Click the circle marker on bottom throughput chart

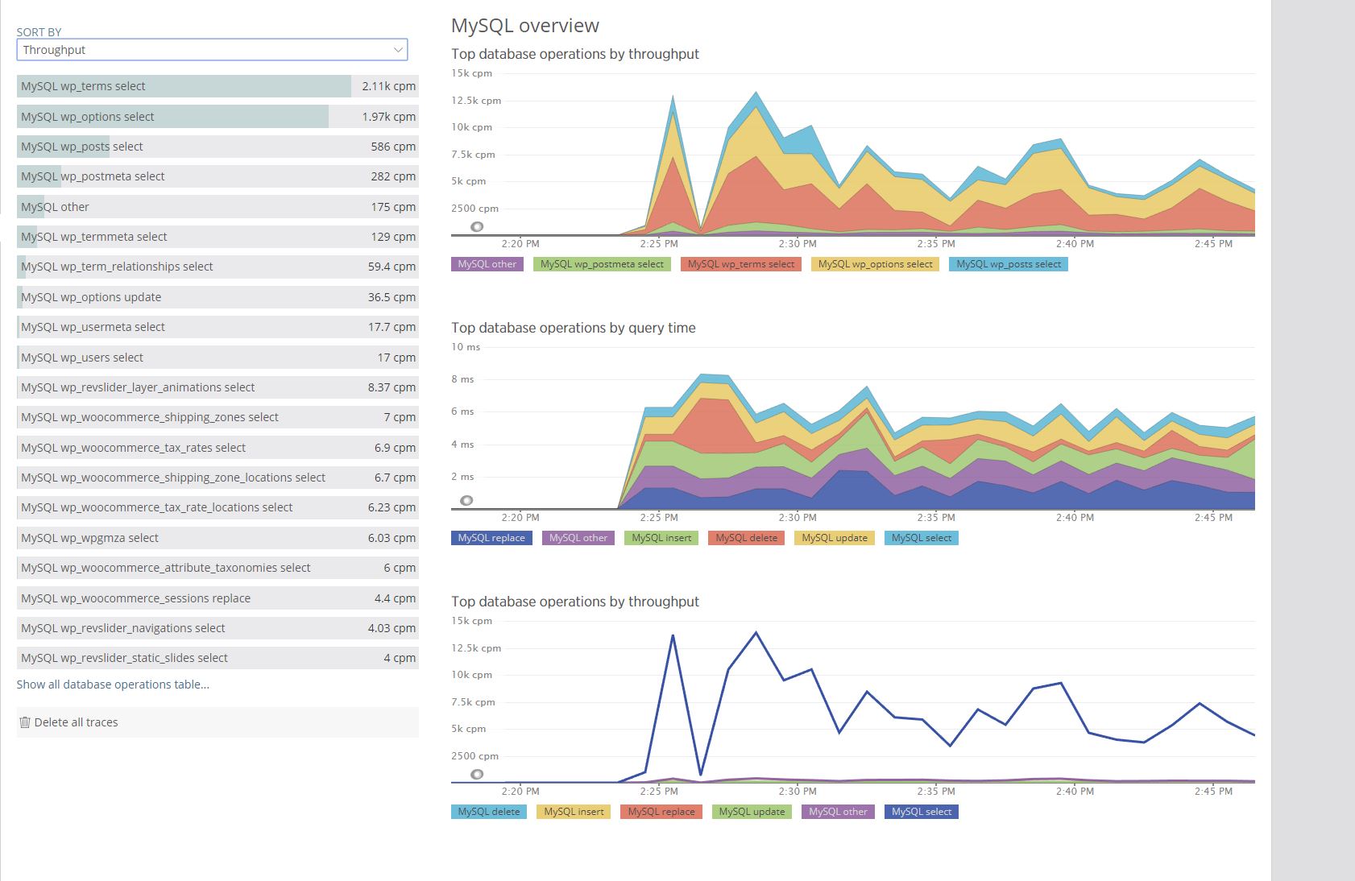477,775
